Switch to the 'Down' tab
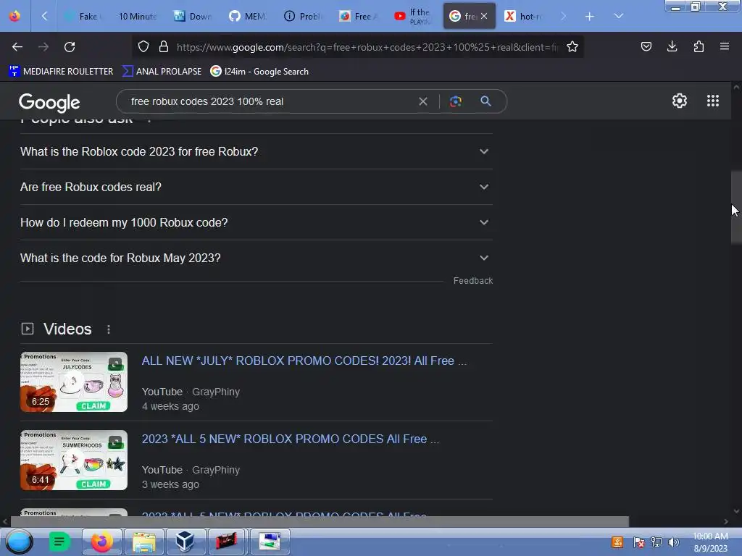 pyautogui.click(x=193, y=17)
